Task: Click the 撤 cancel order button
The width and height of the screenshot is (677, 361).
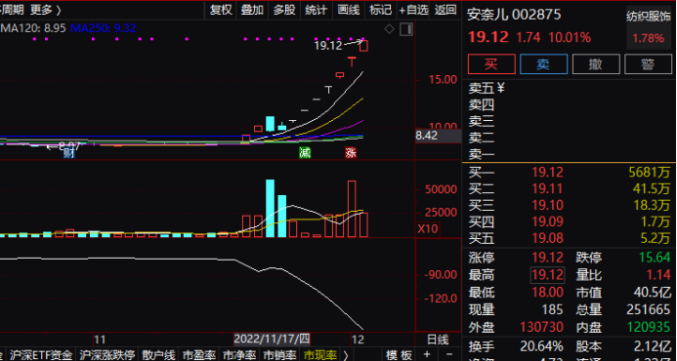Action: tap(596, 64)
